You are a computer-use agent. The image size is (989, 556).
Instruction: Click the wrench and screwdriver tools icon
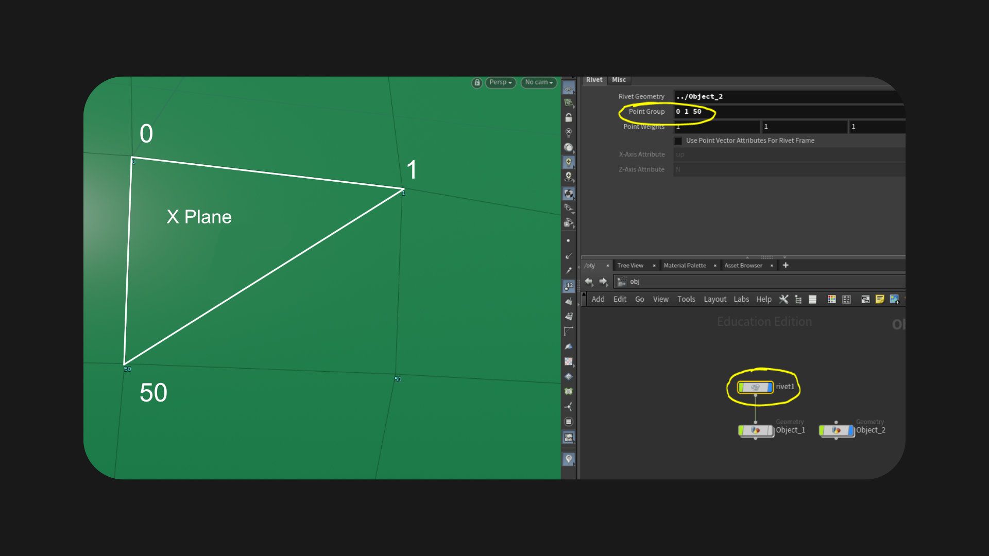pos(783,299)
